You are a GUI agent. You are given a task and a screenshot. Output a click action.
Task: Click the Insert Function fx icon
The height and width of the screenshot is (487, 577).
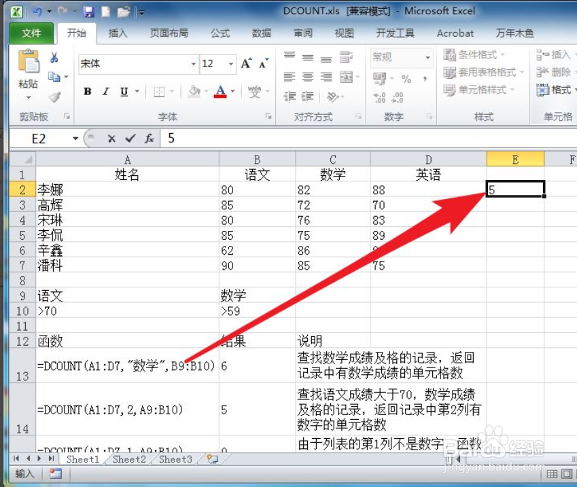point(150,138)
